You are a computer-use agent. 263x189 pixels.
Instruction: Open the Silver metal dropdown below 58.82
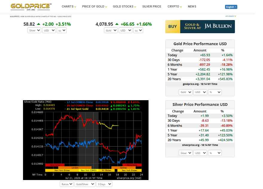34,31
